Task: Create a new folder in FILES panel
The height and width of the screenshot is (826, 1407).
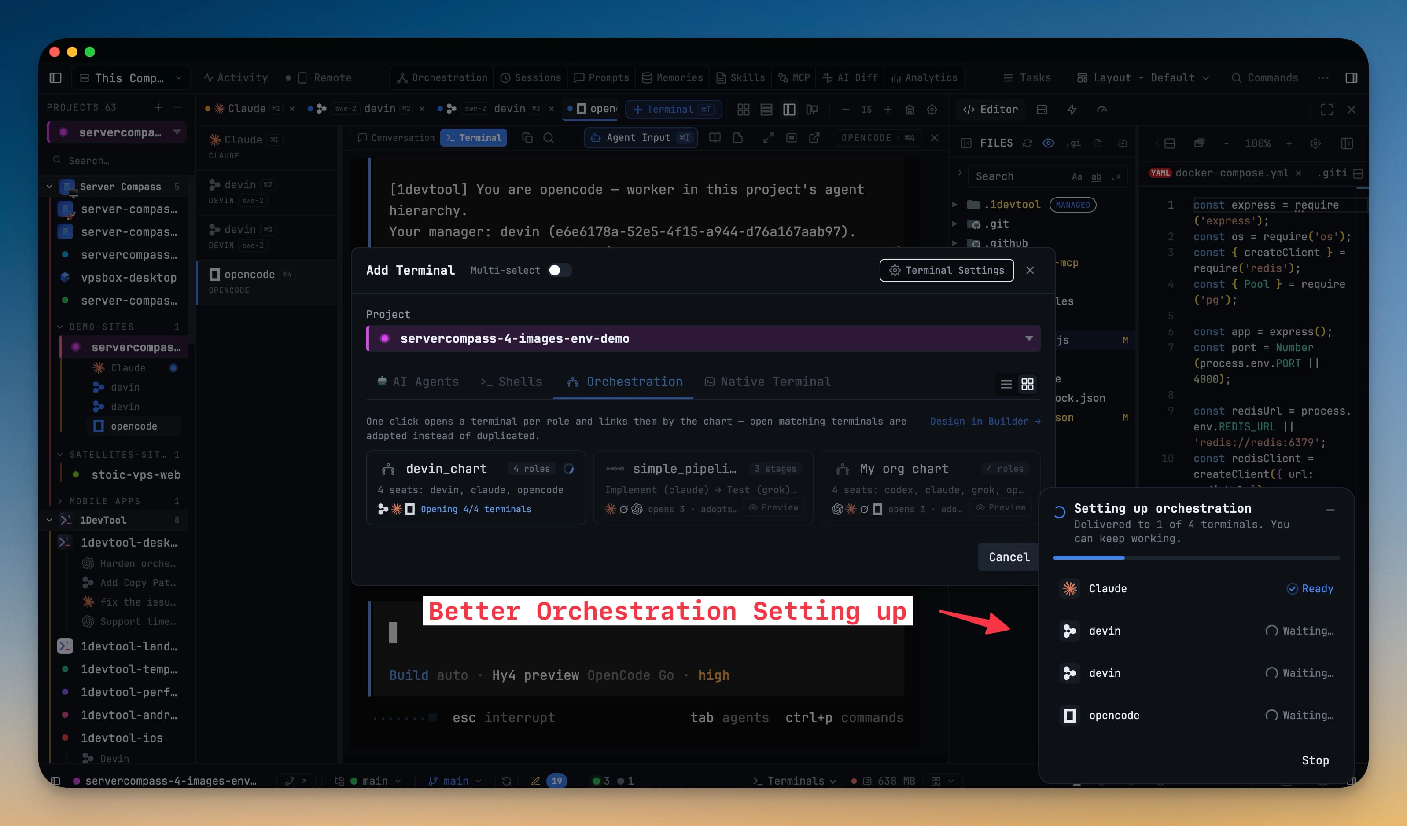Action: click(x=1122, y=143)
